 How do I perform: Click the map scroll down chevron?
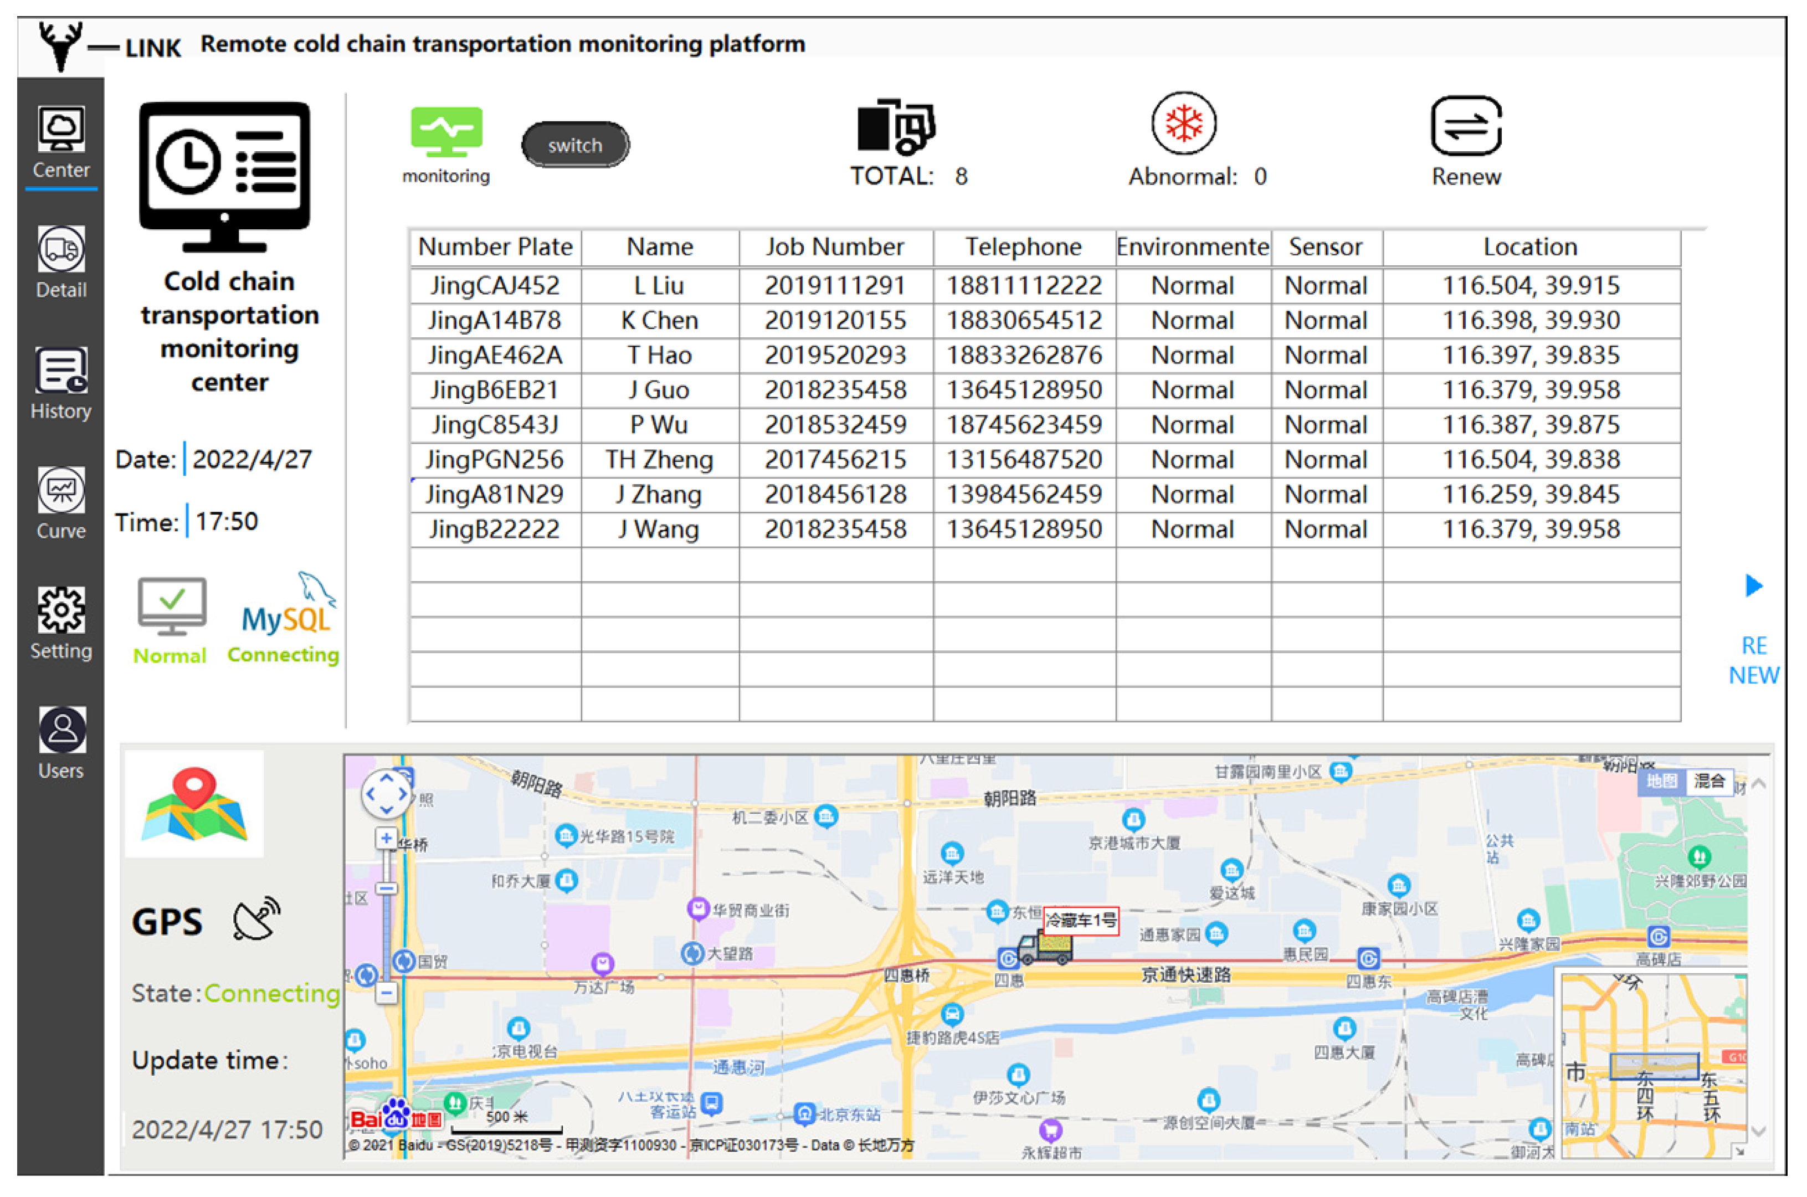[1759, 1131]
